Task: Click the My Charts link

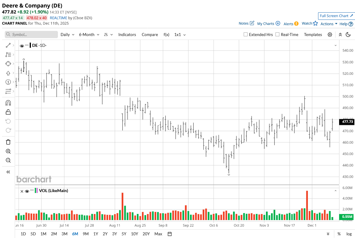Action: 266,23
